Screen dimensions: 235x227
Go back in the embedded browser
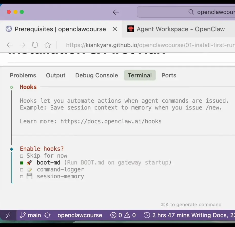point(10,45)
